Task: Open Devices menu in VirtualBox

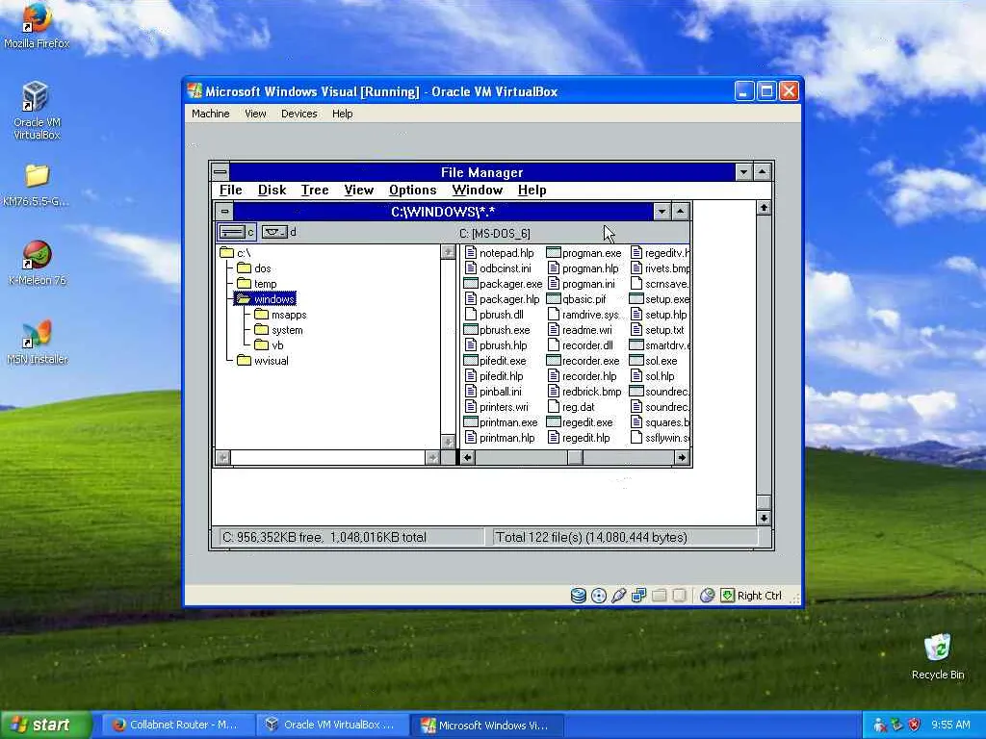Action: coord(299,114)
